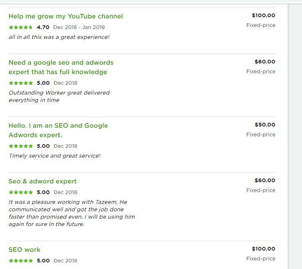Click star rating beside "Timely service" review job

click(x=20, y=146)
